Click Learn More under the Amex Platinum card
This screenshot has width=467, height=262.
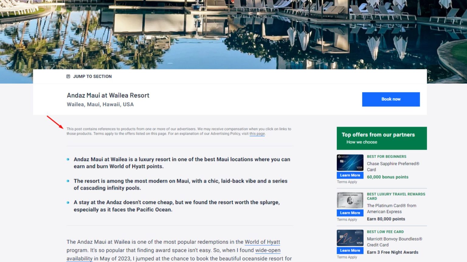[350, 213]
